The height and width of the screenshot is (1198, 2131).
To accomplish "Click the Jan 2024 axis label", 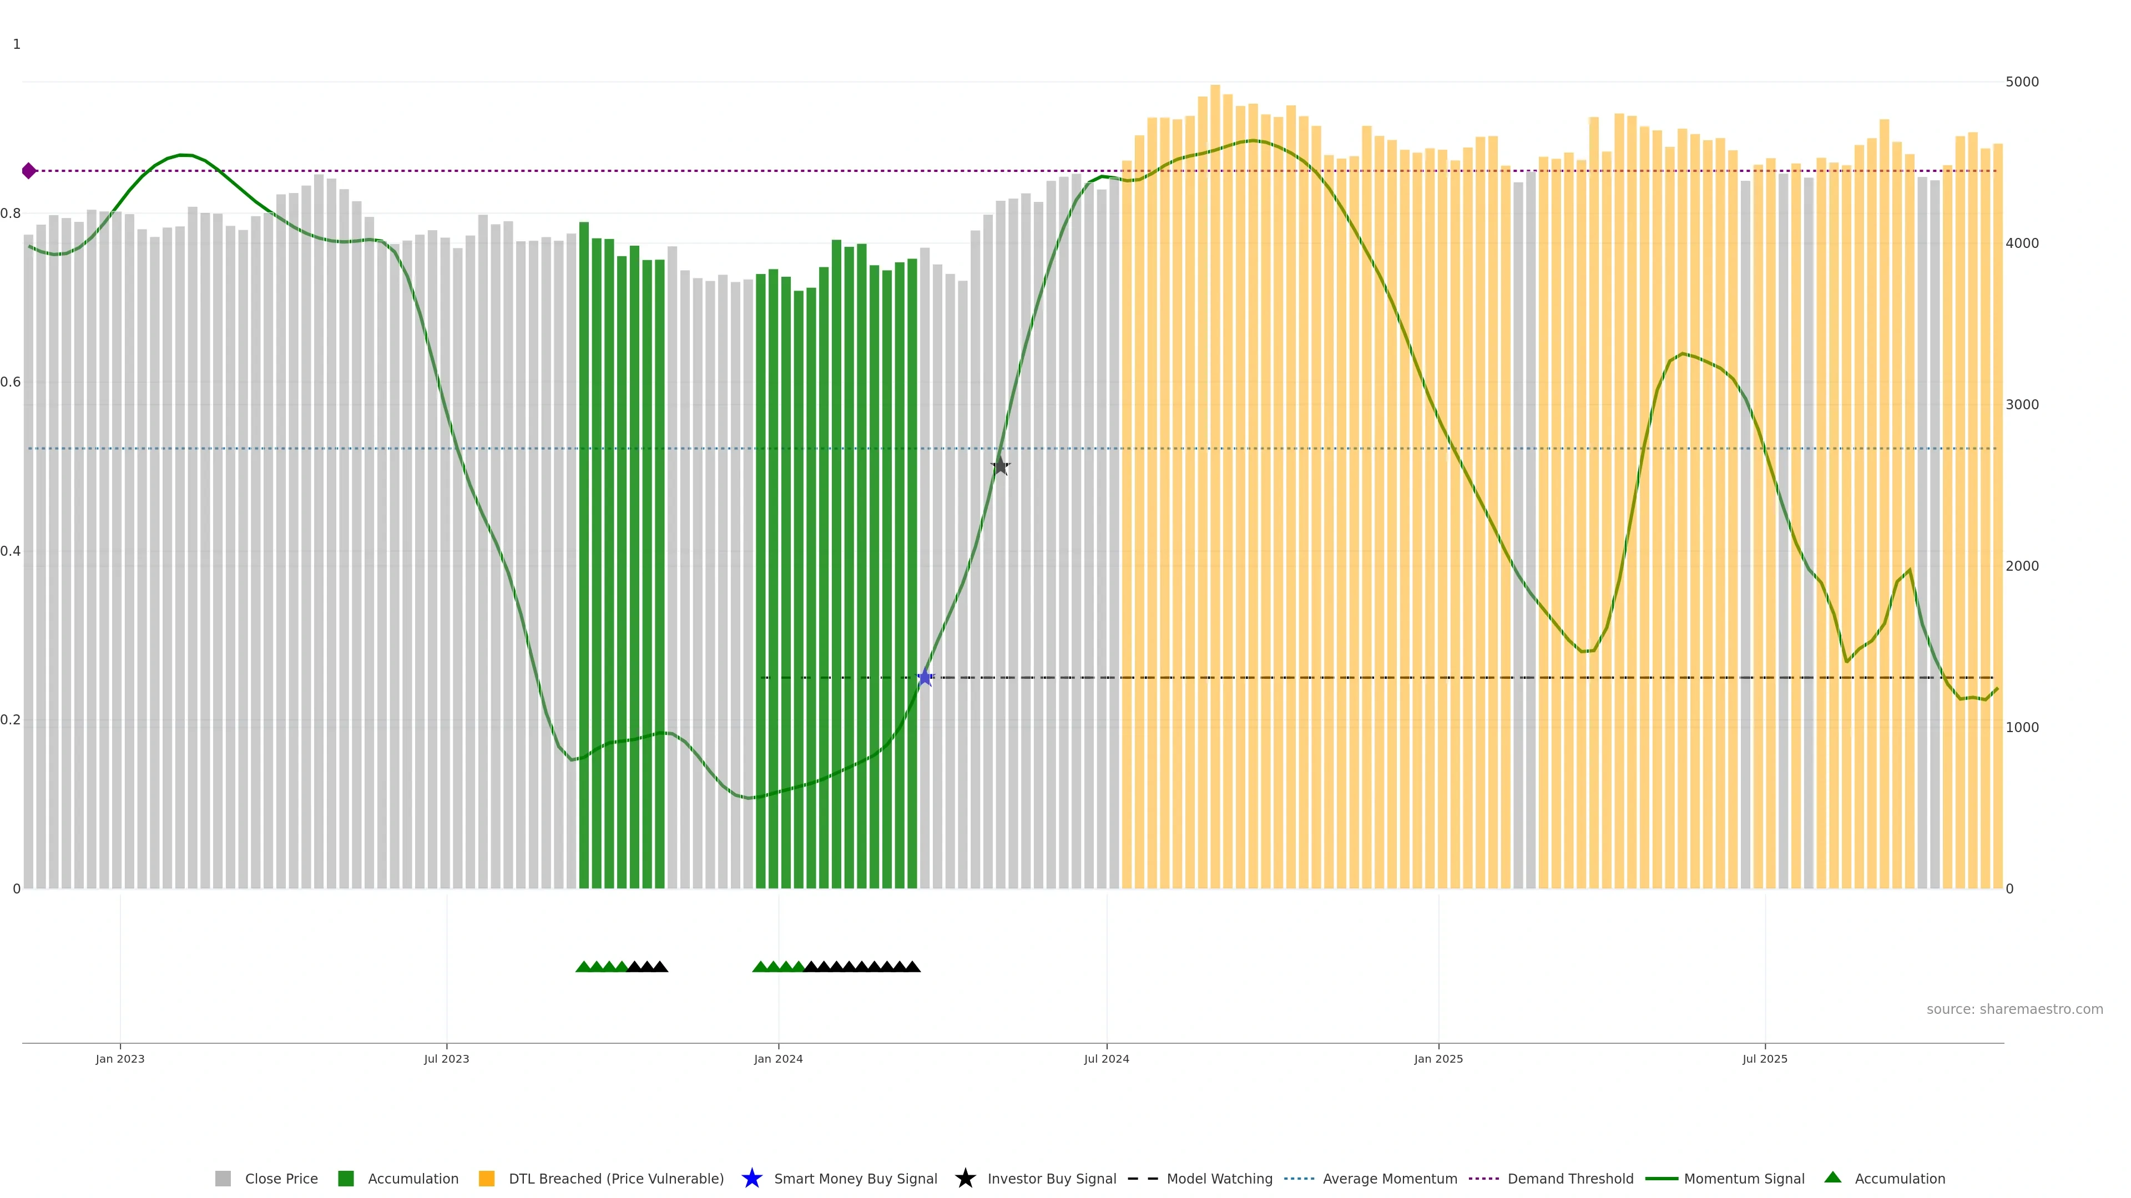I will (x=777, y=1058).
